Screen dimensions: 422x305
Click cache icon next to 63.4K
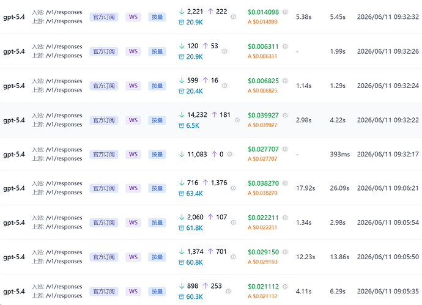point(182,193)
